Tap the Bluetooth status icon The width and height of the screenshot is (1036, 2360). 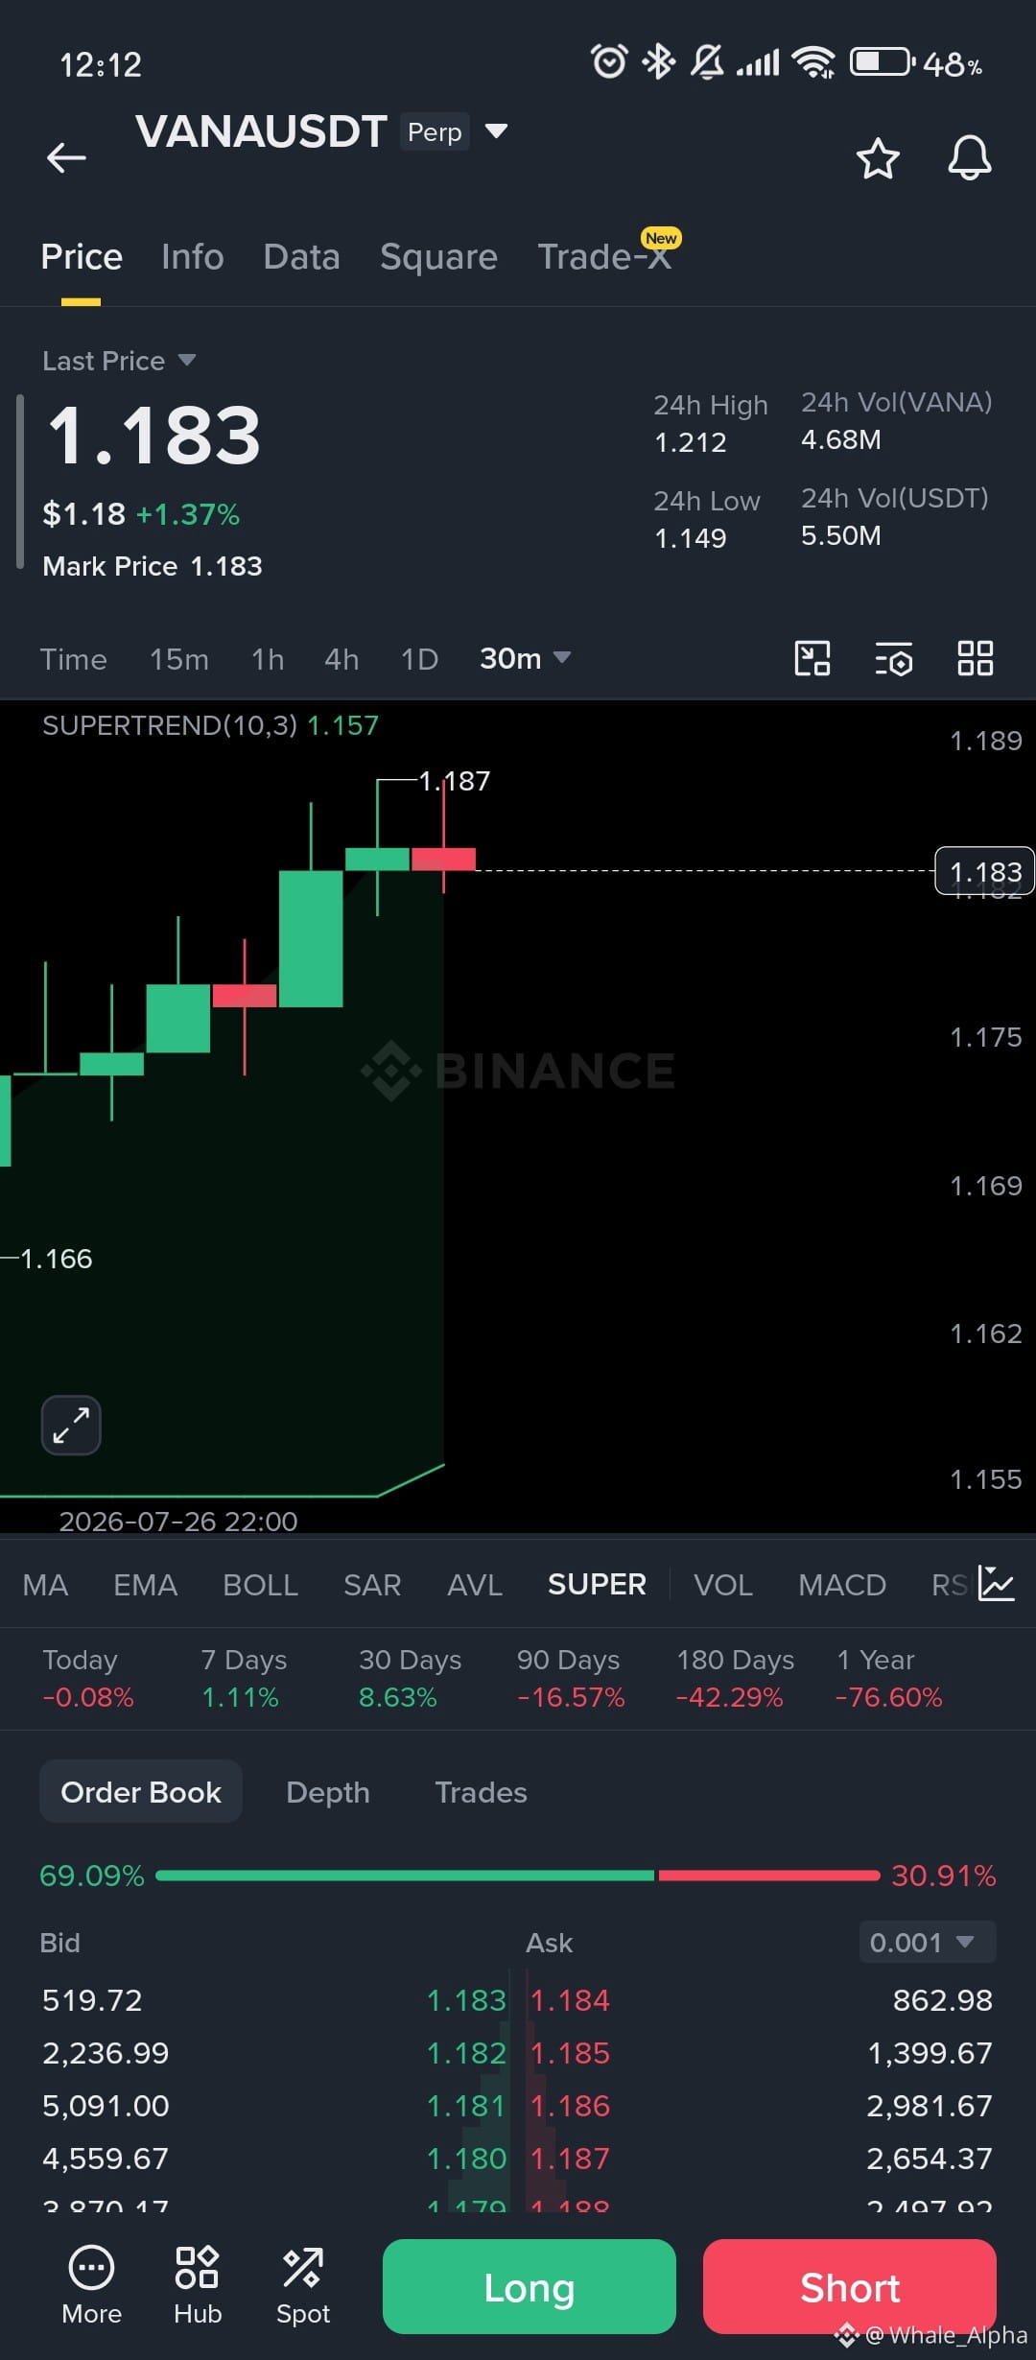659,62
